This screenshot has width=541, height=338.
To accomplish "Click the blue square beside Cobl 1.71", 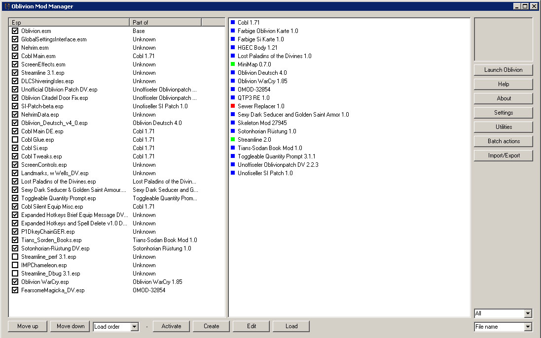I will 233,23.
